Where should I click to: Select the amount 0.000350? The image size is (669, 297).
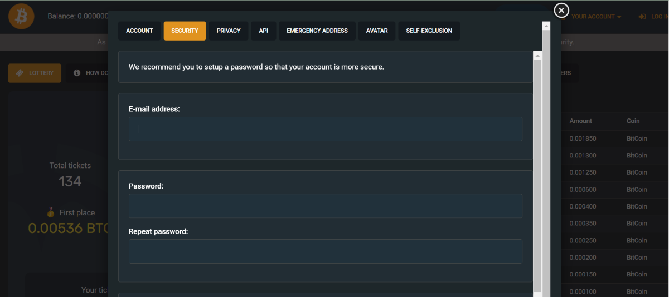(x=581, y=224)
